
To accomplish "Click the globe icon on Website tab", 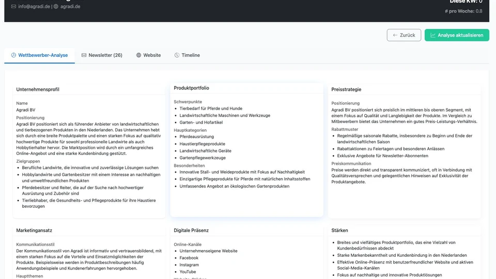I will pyautogui.click(x=138, y=55).
